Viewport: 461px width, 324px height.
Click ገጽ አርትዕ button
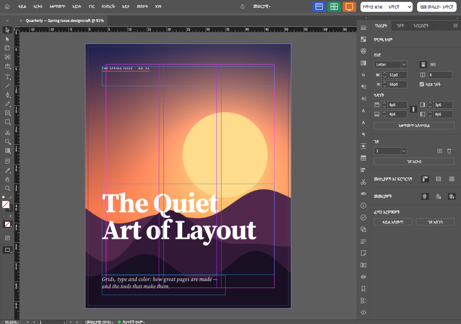pos(414,162)
